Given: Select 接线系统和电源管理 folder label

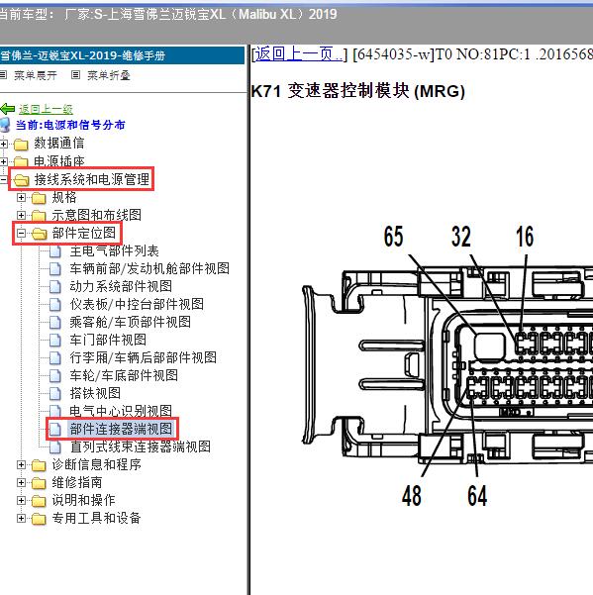Looking at the screenshot, I should pyautogui.click(x=92, y=179).
